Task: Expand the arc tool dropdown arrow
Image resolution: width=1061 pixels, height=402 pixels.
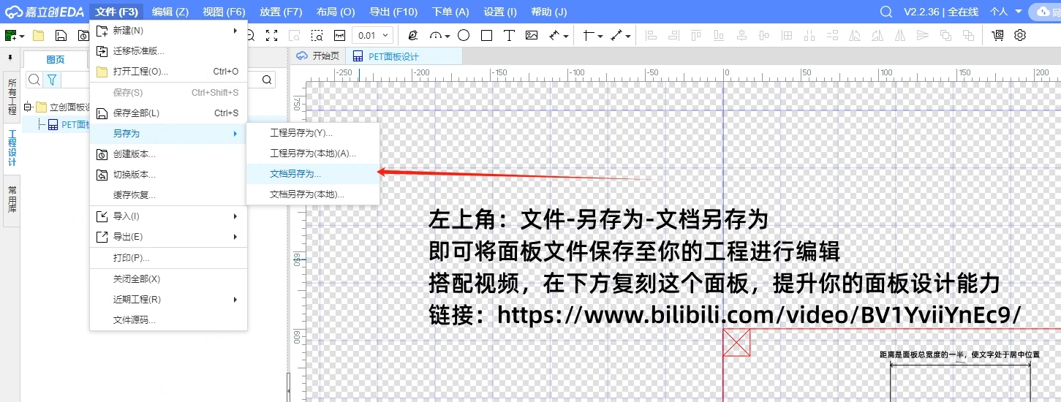Action: pos(447,35)
